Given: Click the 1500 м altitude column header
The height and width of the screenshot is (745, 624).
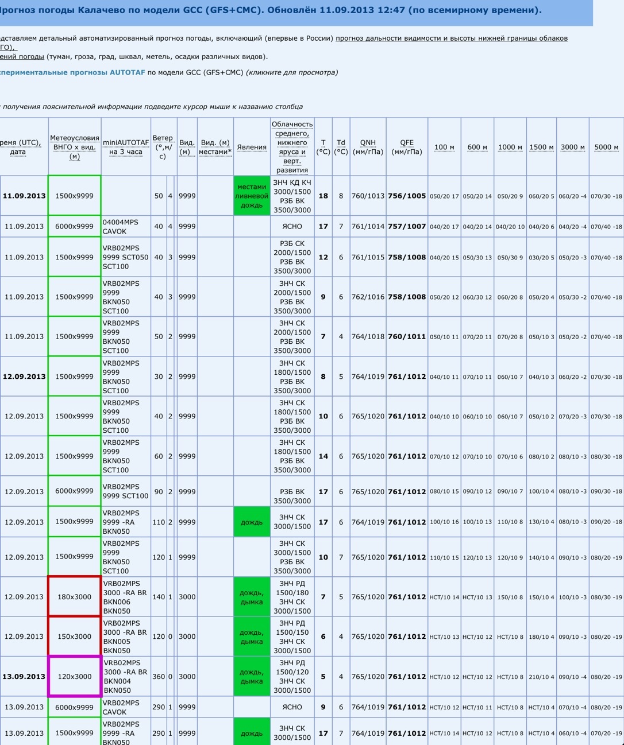Looking at the screenshot, I should [541, 147].
